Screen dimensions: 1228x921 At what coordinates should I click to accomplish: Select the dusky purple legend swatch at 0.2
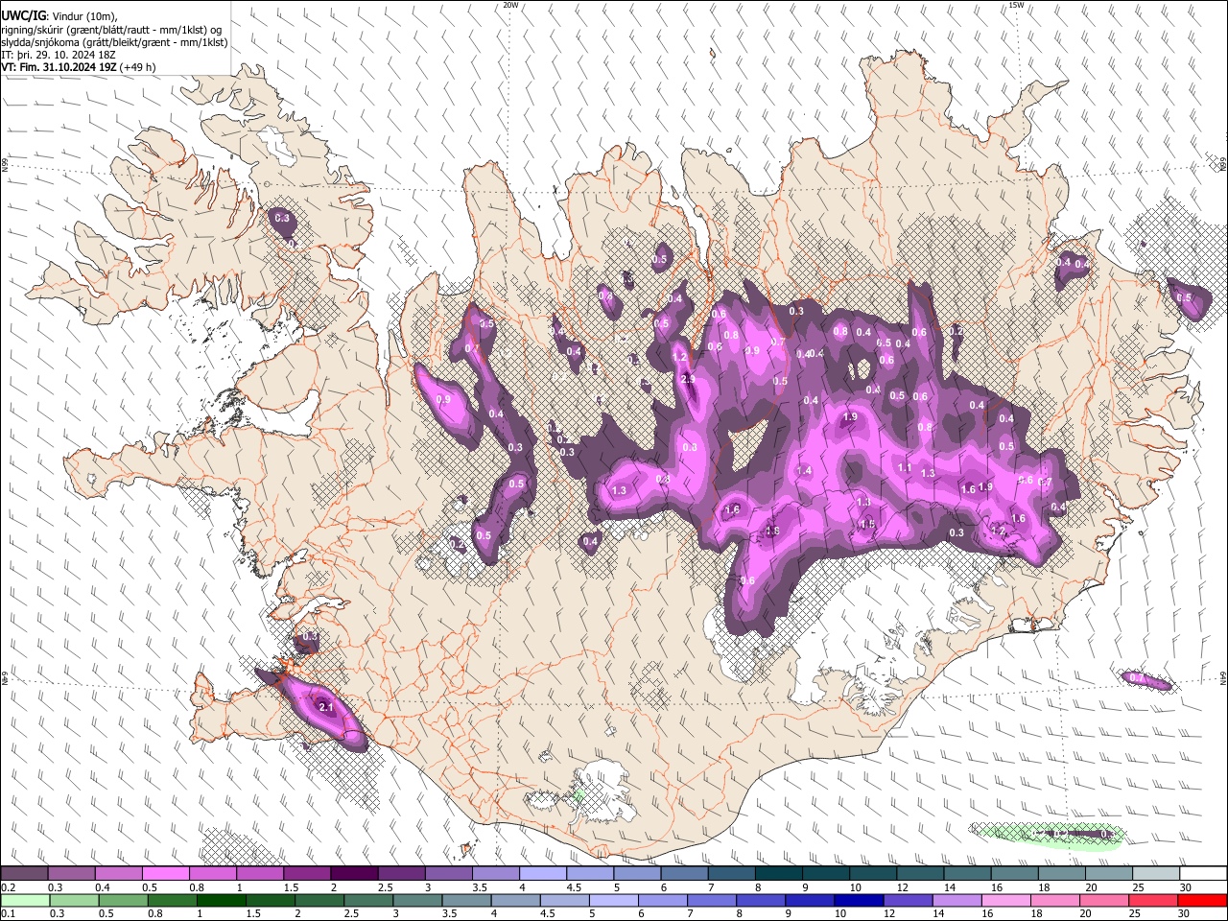click(24, 874)
